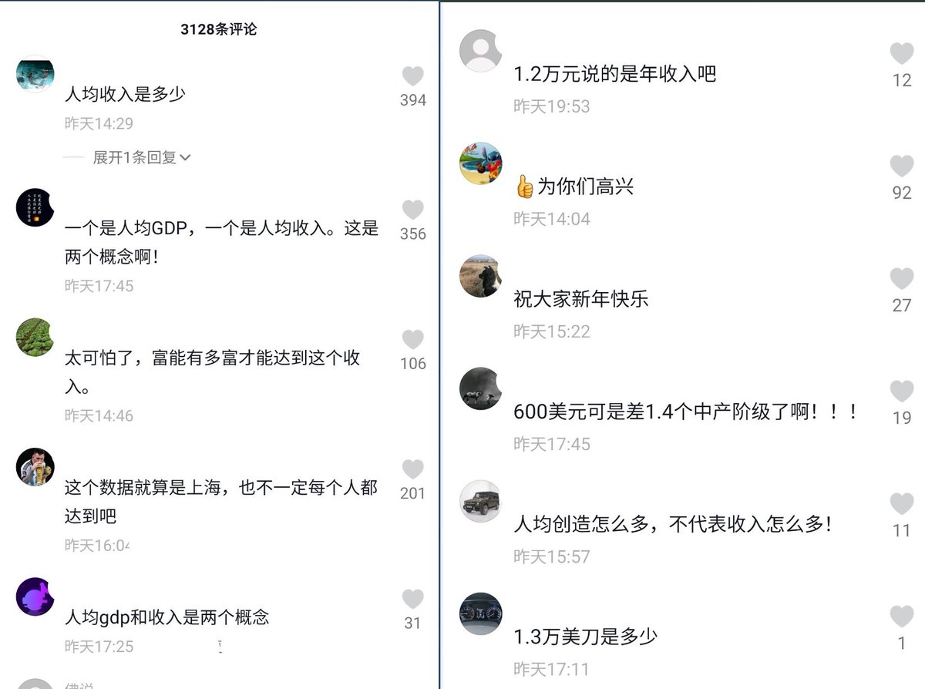Like the "为你们高兴" comment
The image size is (925, 689).
pyautogui.click(x=902, y=166)
